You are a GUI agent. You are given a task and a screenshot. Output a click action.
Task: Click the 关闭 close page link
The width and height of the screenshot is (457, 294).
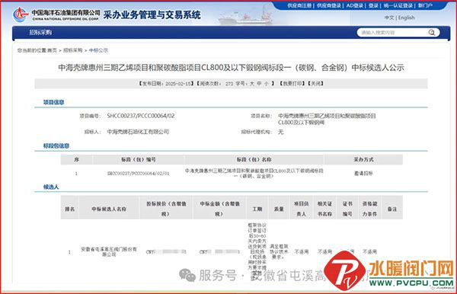click(315, 84)
